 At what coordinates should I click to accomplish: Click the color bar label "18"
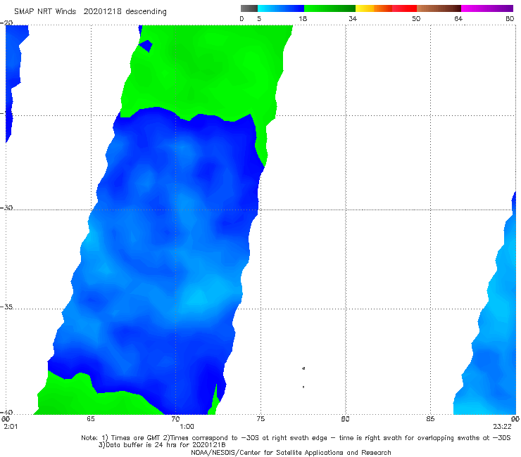303,18
